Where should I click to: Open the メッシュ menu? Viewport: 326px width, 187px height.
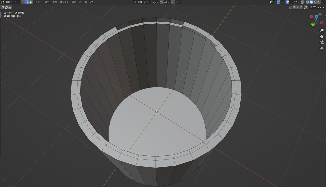tap(64, 2)
